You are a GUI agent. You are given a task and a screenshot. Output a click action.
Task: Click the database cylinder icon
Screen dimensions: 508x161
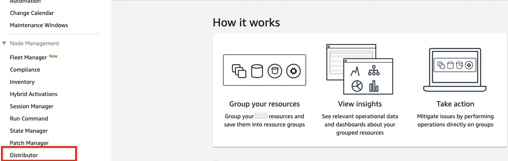point(257,71)
